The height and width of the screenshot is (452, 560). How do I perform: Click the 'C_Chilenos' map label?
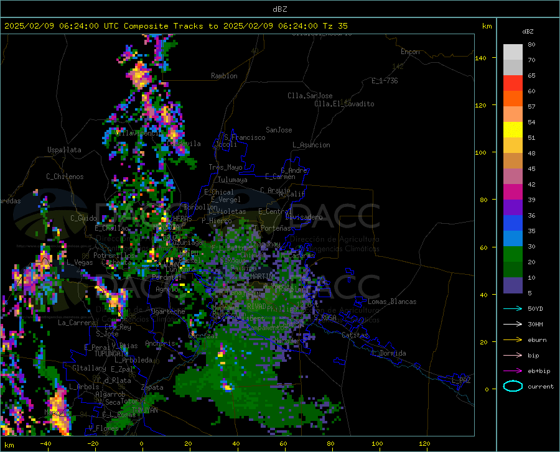[x=65, y=177]
